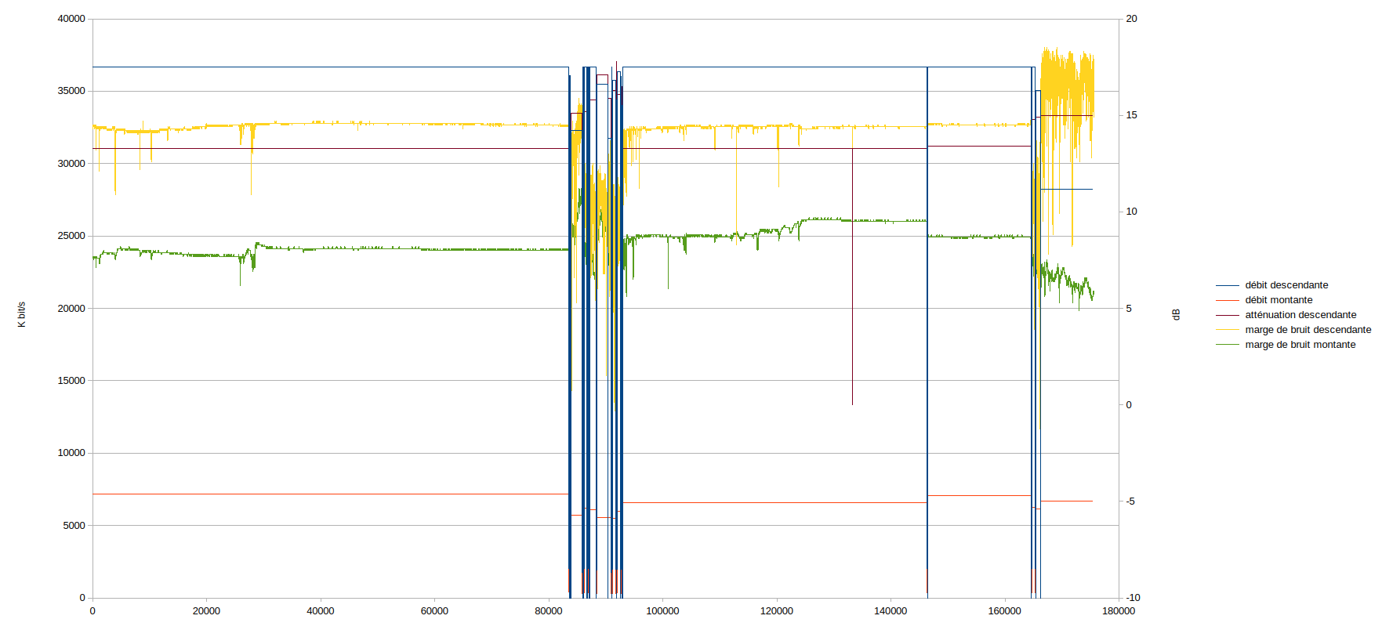
Task: Select the "dB" right axis title
Action: coord(1176,314)
